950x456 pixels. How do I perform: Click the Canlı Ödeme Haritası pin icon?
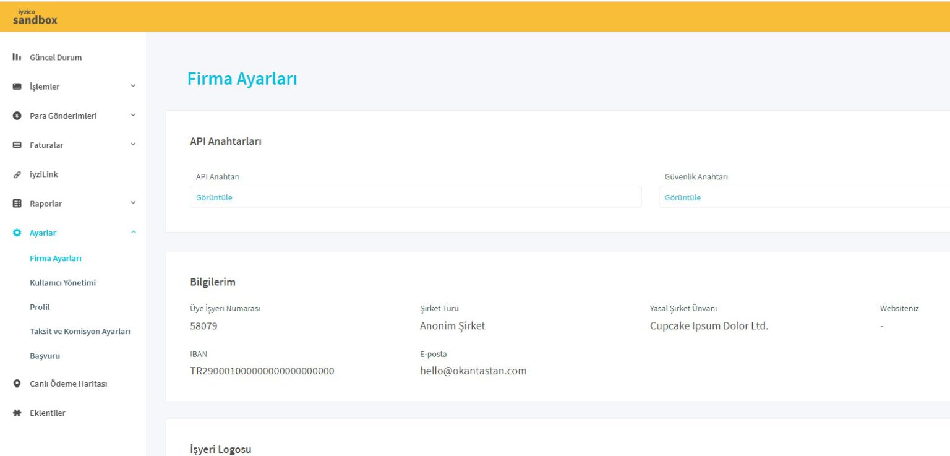pos(17,384)
